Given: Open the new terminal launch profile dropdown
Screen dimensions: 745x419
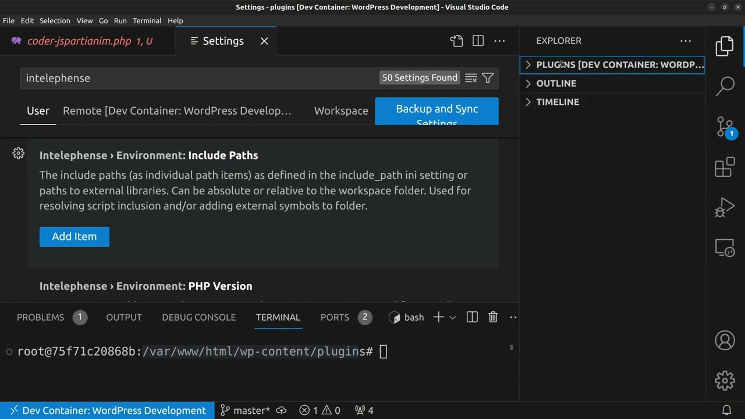Looking at the screenshot, I should [452, 317].
